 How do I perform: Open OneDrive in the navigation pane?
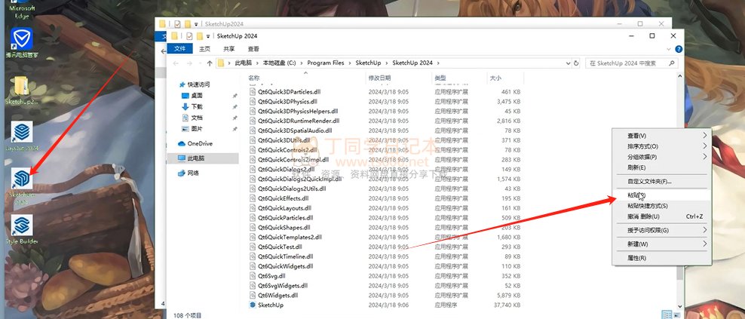(x=199, y=143)
